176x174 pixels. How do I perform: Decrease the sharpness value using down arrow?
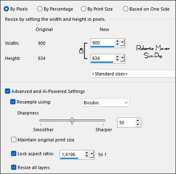(x=138, y=124)
